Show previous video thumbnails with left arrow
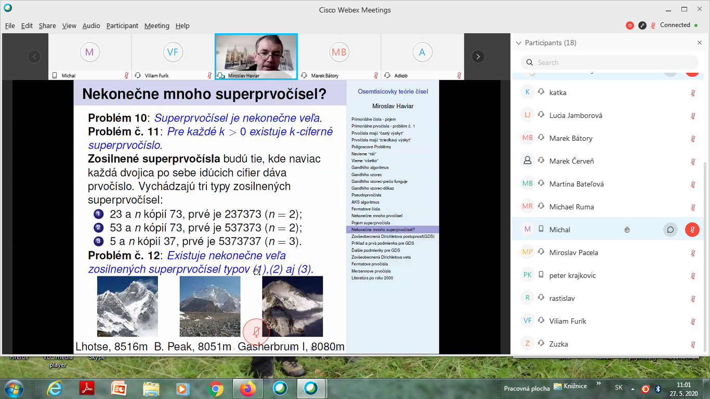 click(x=34, y=57)
